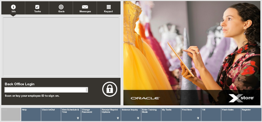Click the padlock login icon
Viewport: 262px width, 122px height.
[110, 89]
